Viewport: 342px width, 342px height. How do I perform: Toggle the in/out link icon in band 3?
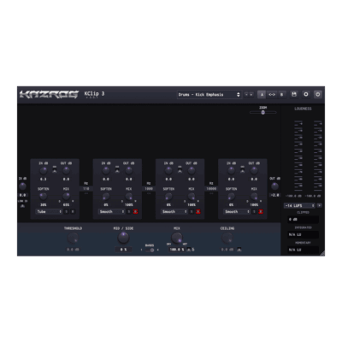tap(180, 170)
